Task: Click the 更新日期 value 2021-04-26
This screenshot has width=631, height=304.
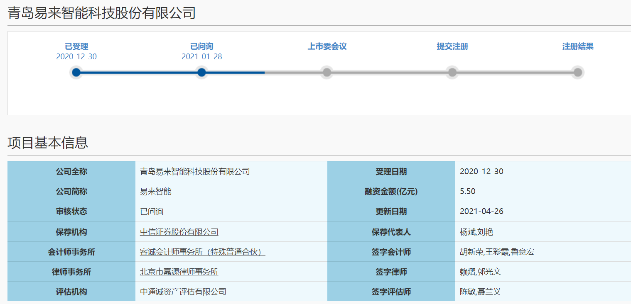Action: pyautogui.click(x=481, y=212)
